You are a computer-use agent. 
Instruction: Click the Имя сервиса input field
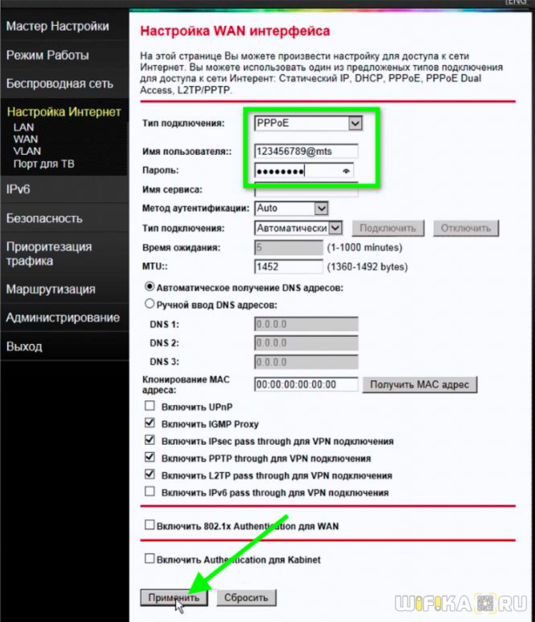306,190
